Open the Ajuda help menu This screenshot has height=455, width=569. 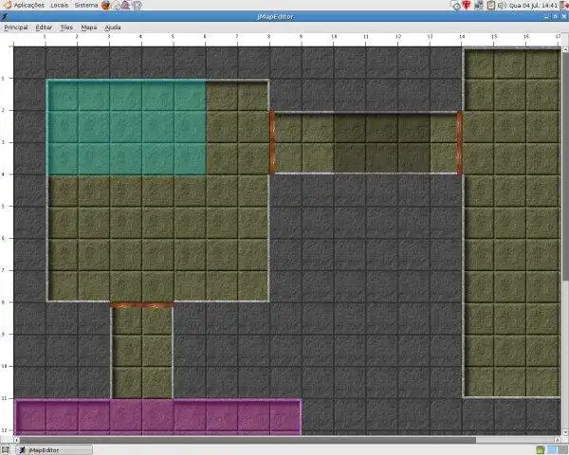click(x=113, y=27)
